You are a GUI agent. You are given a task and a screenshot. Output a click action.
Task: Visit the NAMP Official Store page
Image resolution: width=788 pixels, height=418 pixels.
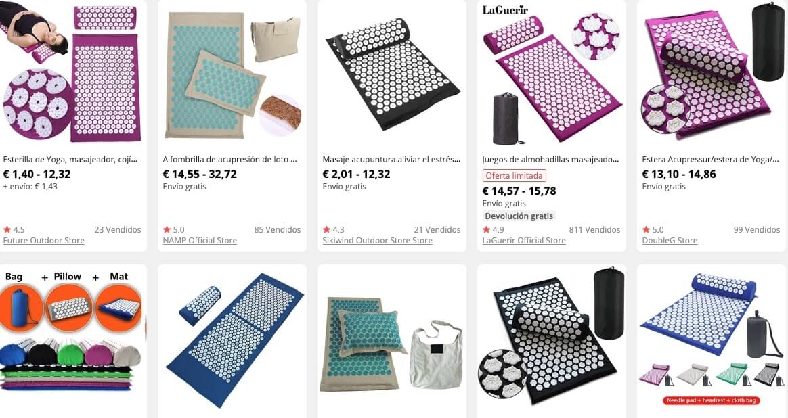coord(200,241)
